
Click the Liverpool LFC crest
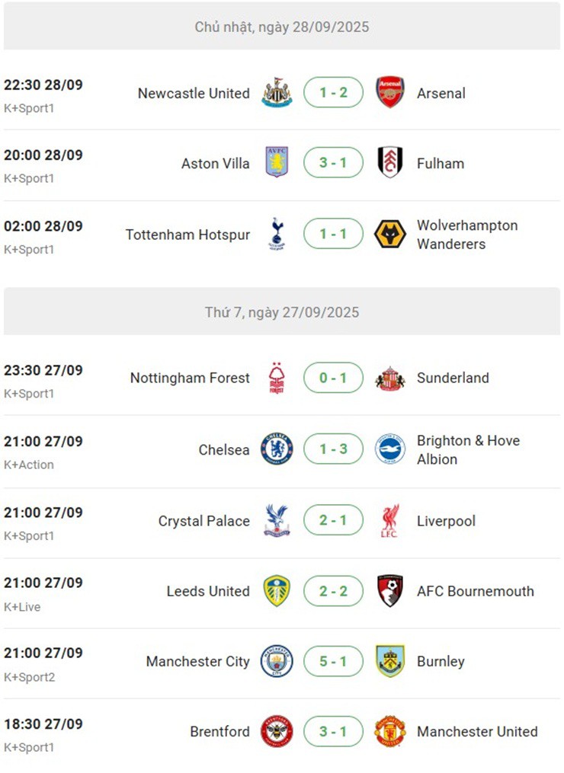point(390,521)
